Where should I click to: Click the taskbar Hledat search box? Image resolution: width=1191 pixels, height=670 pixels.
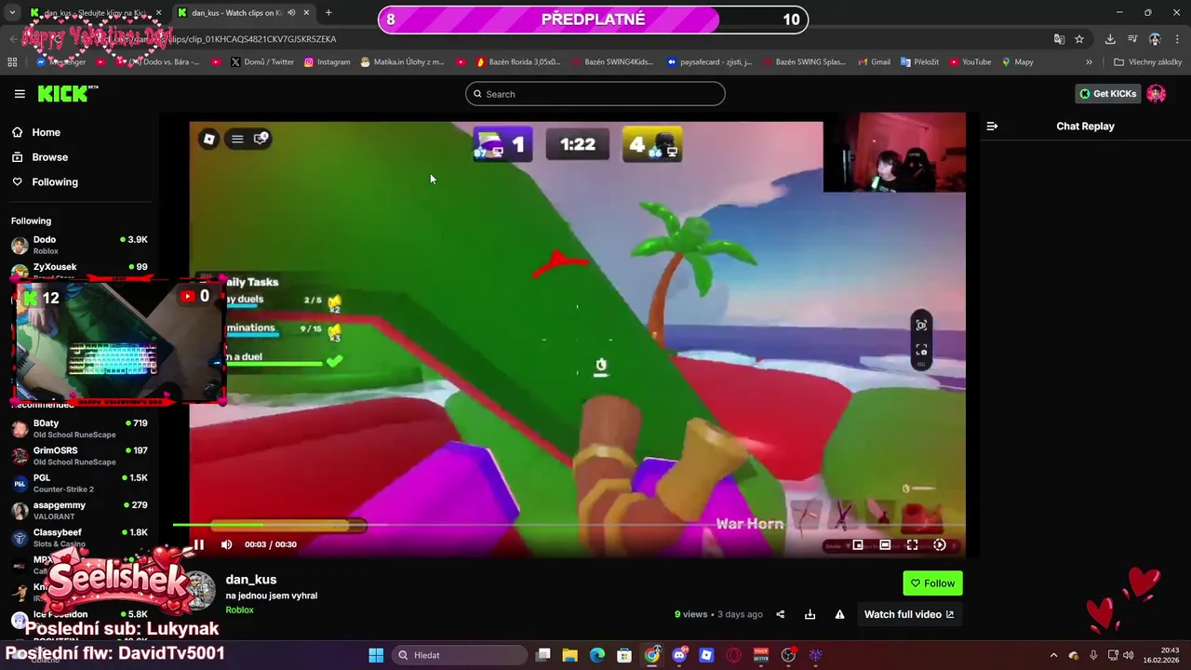click(x=460, y=655)
